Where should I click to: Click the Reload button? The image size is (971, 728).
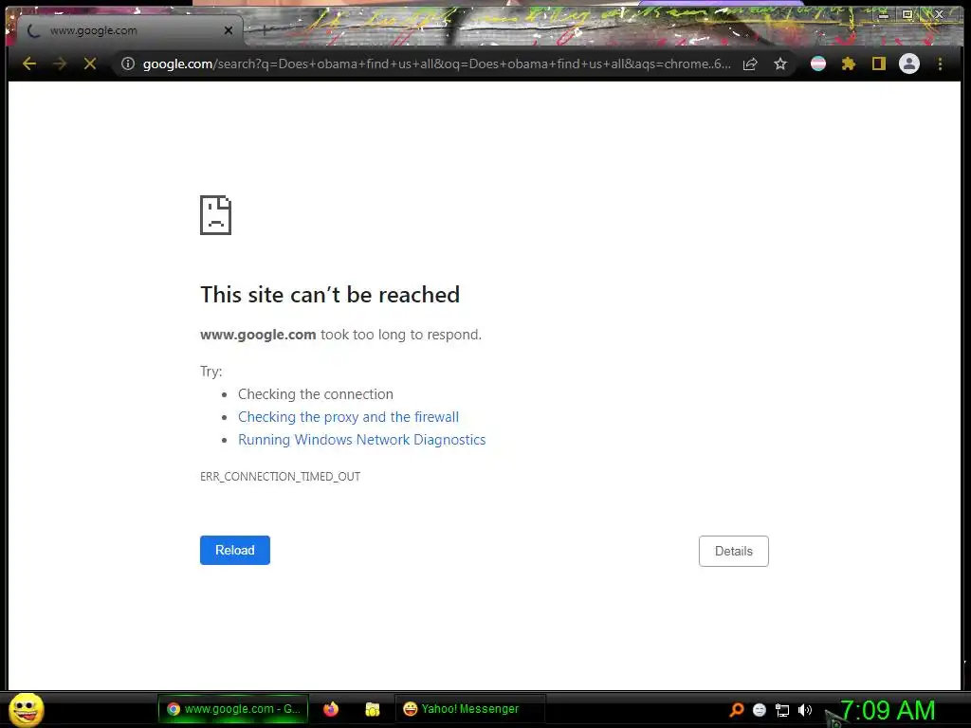(x=235, y=550)
